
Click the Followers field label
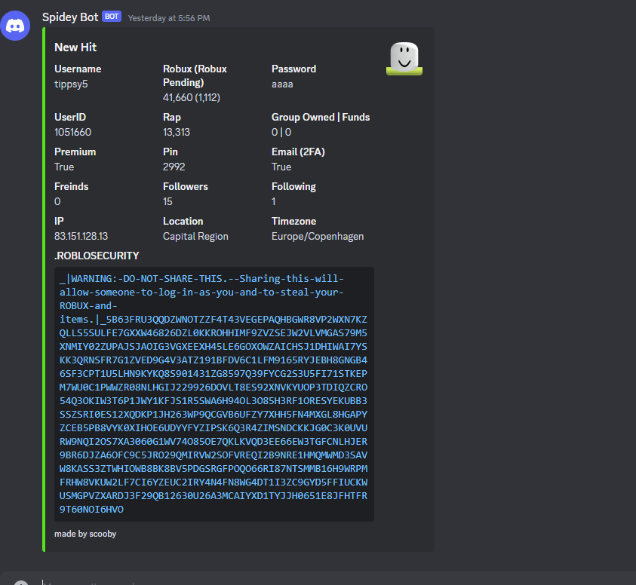coord(186,186)
